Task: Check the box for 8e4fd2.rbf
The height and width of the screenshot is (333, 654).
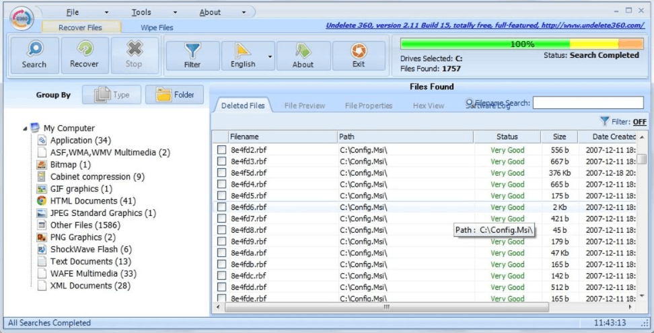Action: 221,149
